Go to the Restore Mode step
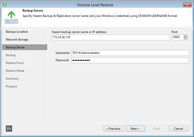Screen dimensions: 194x137 pos(15,71)
